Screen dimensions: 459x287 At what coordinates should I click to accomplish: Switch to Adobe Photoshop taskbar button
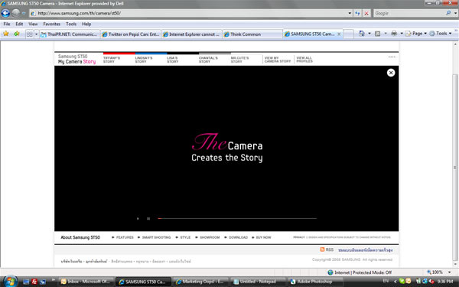pos(315,282)
